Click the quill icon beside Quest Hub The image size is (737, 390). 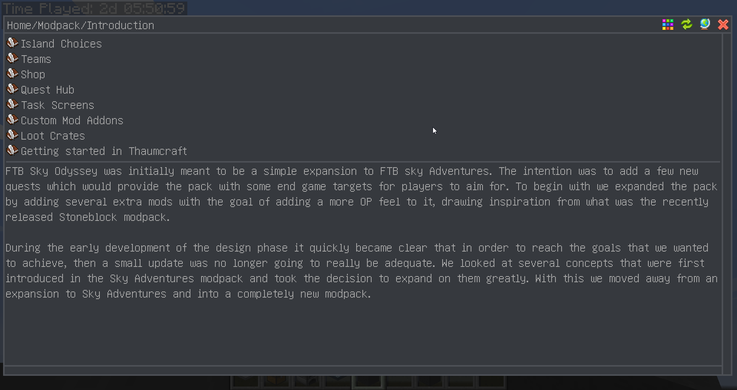point(12,89)
